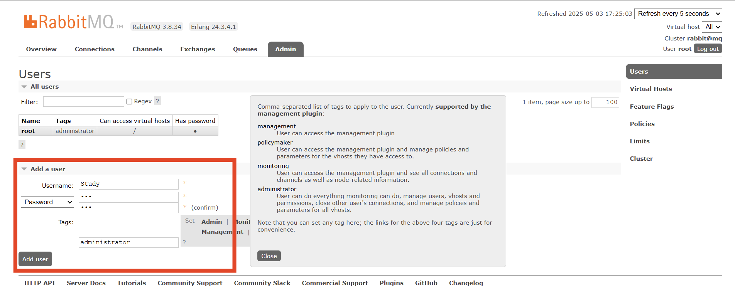
Task: Click the RabbitMQ logo
Action: [x=73, y=22]
